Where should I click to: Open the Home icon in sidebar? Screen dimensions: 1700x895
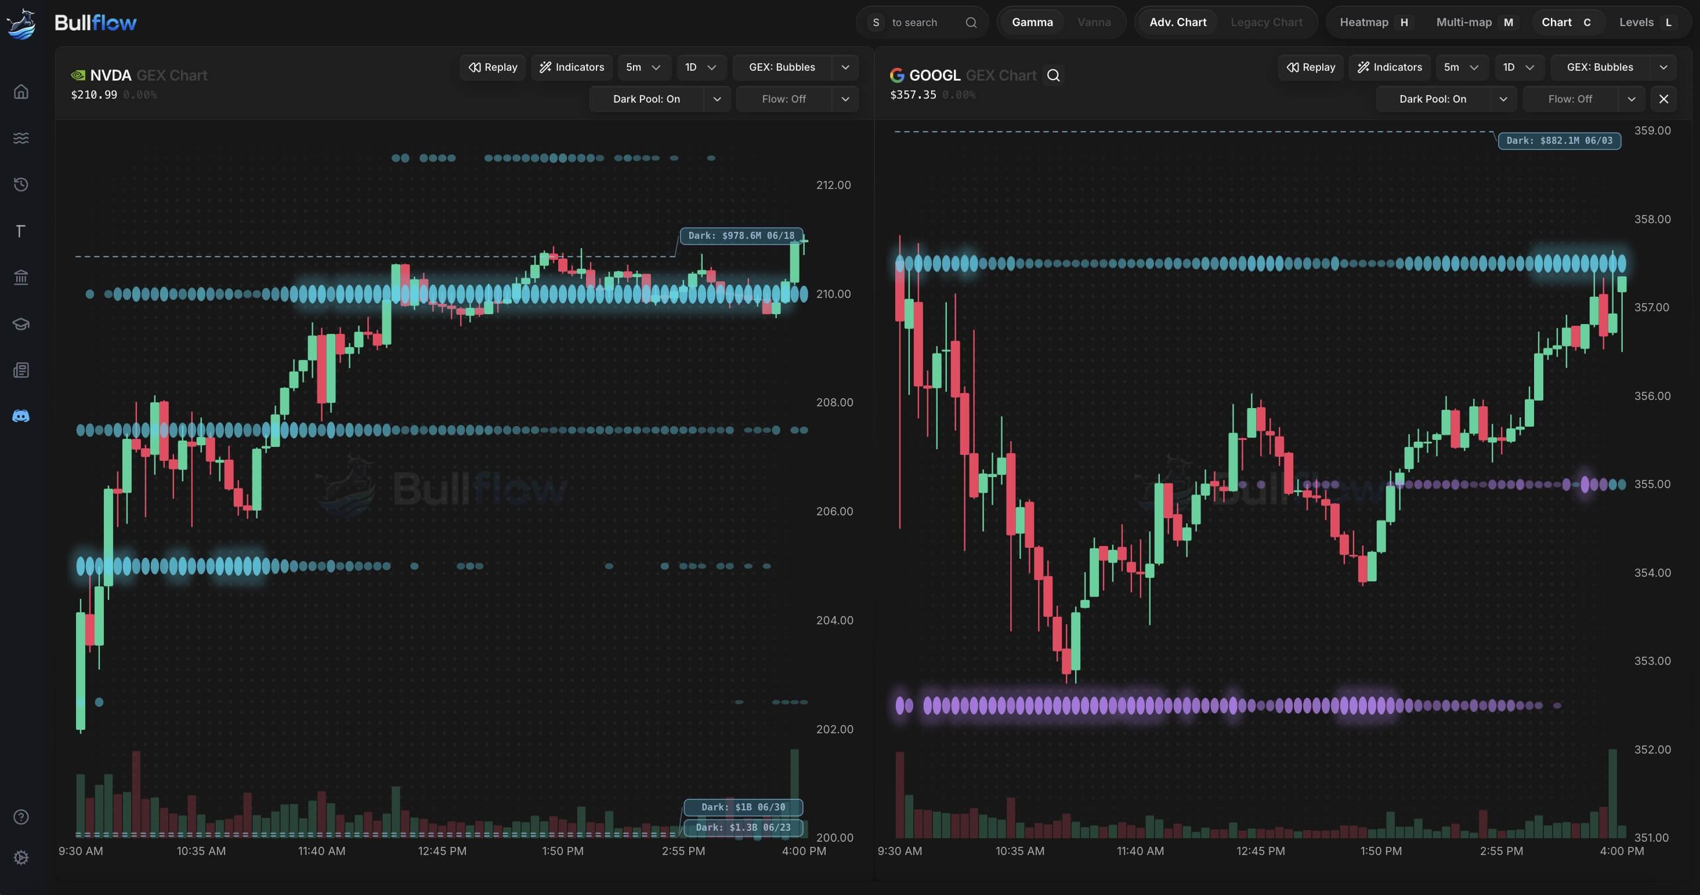[x=21, y=91]
